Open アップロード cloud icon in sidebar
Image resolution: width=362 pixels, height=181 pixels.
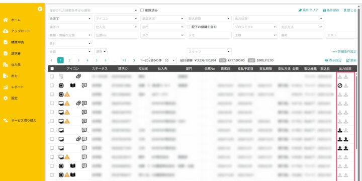(6, 31)
